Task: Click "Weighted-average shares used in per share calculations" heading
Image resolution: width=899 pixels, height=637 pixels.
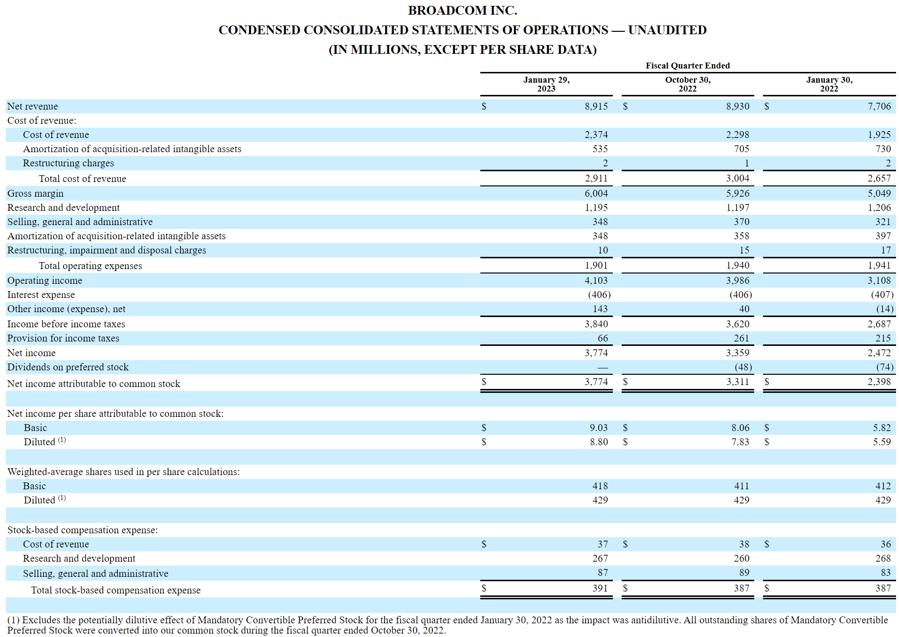Action: pyautogui.click(x=123, y=472)
